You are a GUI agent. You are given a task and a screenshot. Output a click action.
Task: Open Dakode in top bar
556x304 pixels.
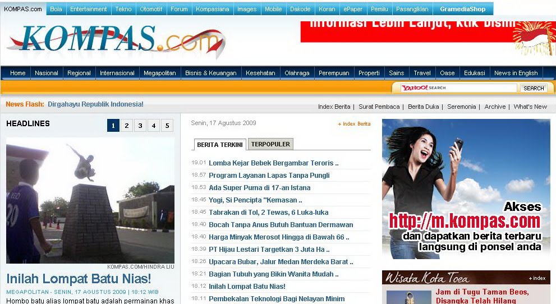[300, 9]
